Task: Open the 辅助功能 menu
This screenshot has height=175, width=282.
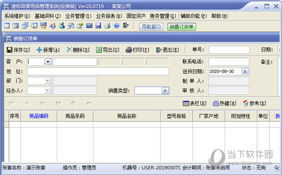Action: tap(194, 16)
